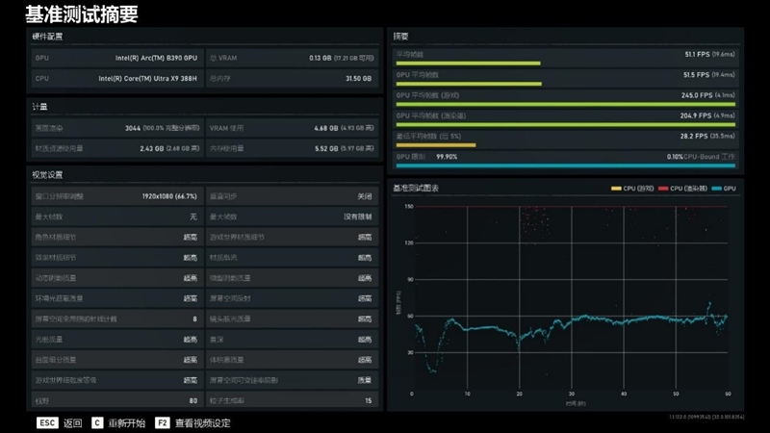770x433 pixels.
Task: Select the Intel Core Ultra X9 388H CPU row
Action: (117, 79)
